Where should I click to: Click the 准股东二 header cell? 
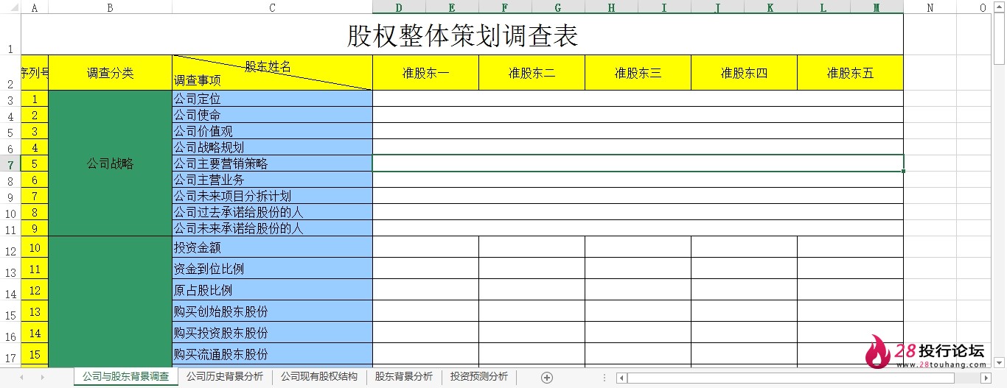click(532, 73)
